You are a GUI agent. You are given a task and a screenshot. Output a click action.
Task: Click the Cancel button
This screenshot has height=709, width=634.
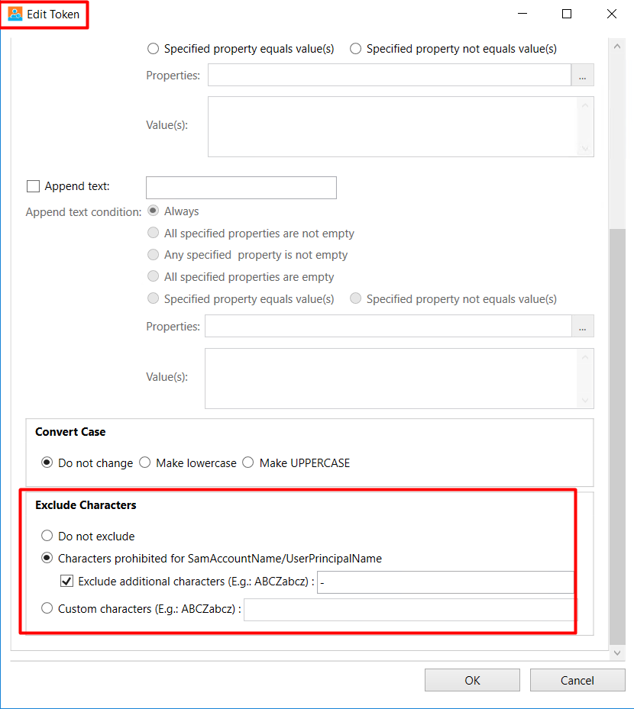(577, 680)
